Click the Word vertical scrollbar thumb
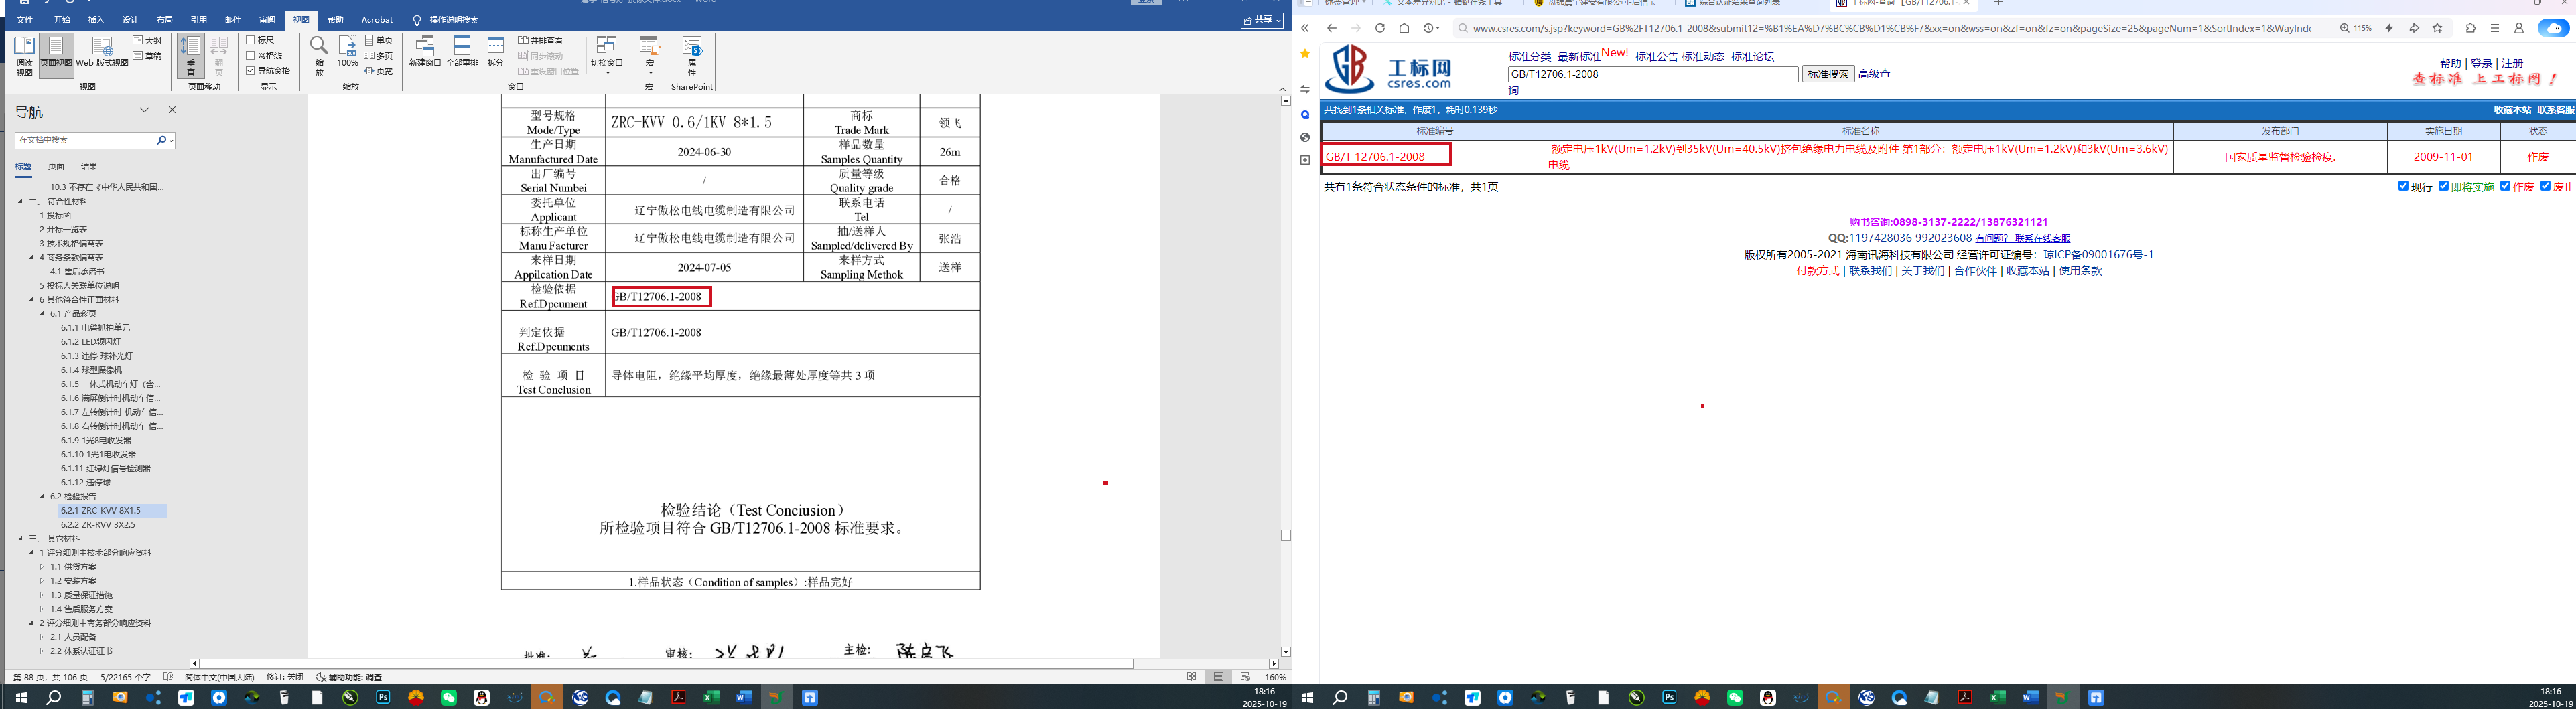The height and width of the screenshot is (709, 2576). pyautogui.click(x=1286, y=535)
